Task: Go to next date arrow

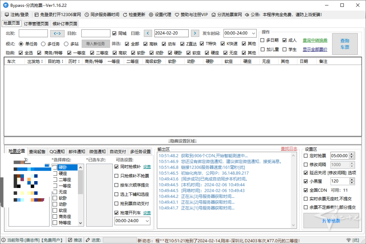Action: click(195, 33)
